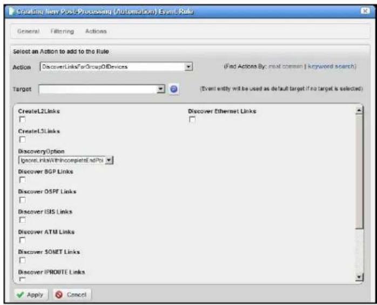The image size is (377, 305).
Task: Click the scrollbar up arrow in options list
Action: (x=359, y=110)
